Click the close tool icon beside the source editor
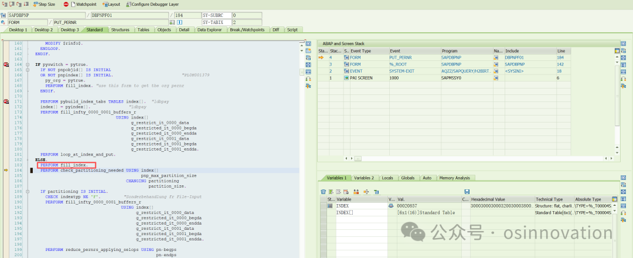 pos(308,43)
